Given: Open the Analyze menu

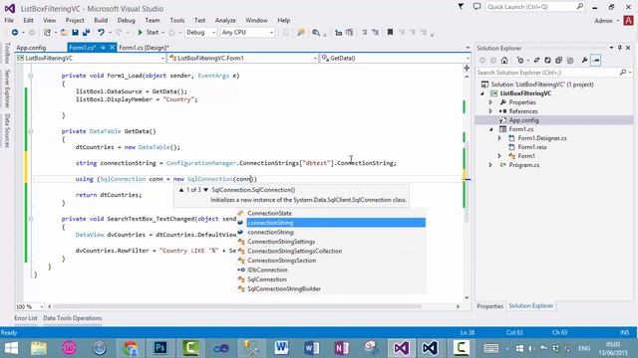Looking at the screenshot, I should [225, 20].
